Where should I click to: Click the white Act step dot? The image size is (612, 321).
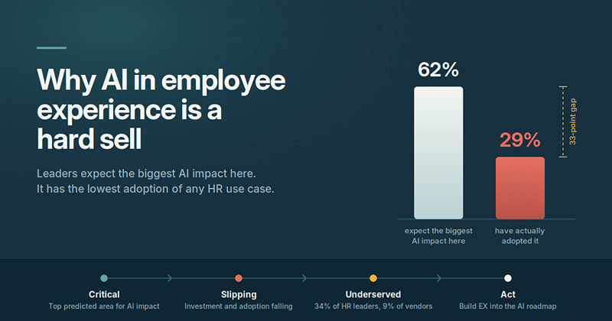coord(508,278)
